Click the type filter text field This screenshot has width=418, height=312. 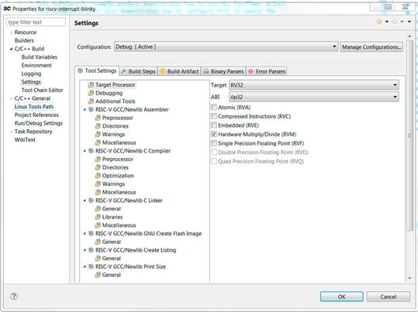point(36,22)
